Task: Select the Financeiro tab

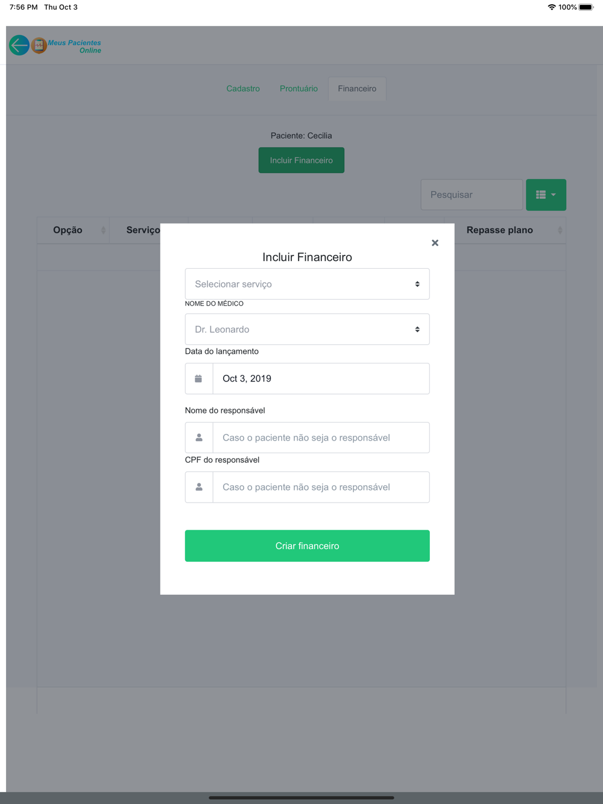Action: [357, 89]
